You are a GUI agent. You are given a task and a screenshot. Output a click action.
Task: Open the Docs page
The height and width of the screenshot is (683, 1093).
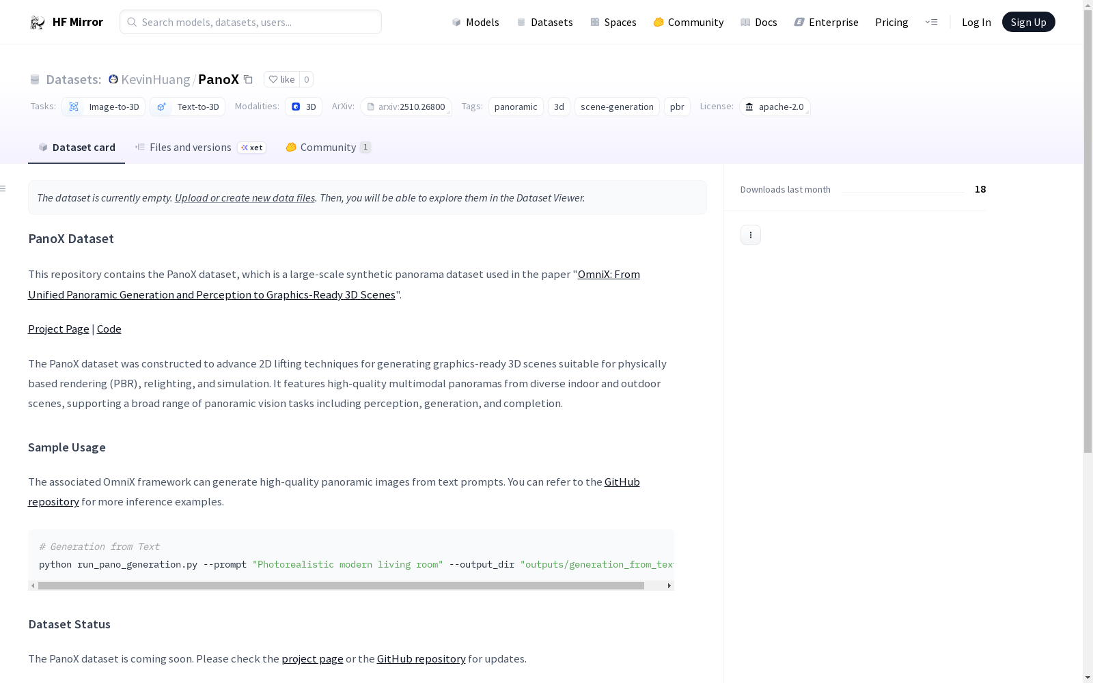click(759, 23)
